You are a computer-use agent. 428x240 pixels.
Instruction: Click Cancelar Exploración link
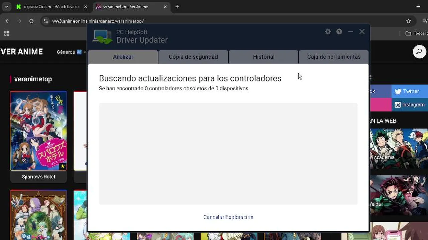228,217
